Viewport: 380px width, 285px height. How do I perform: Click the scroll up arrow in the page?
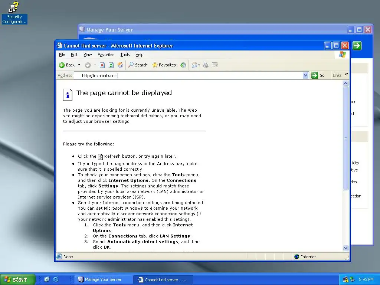(346, 83)
